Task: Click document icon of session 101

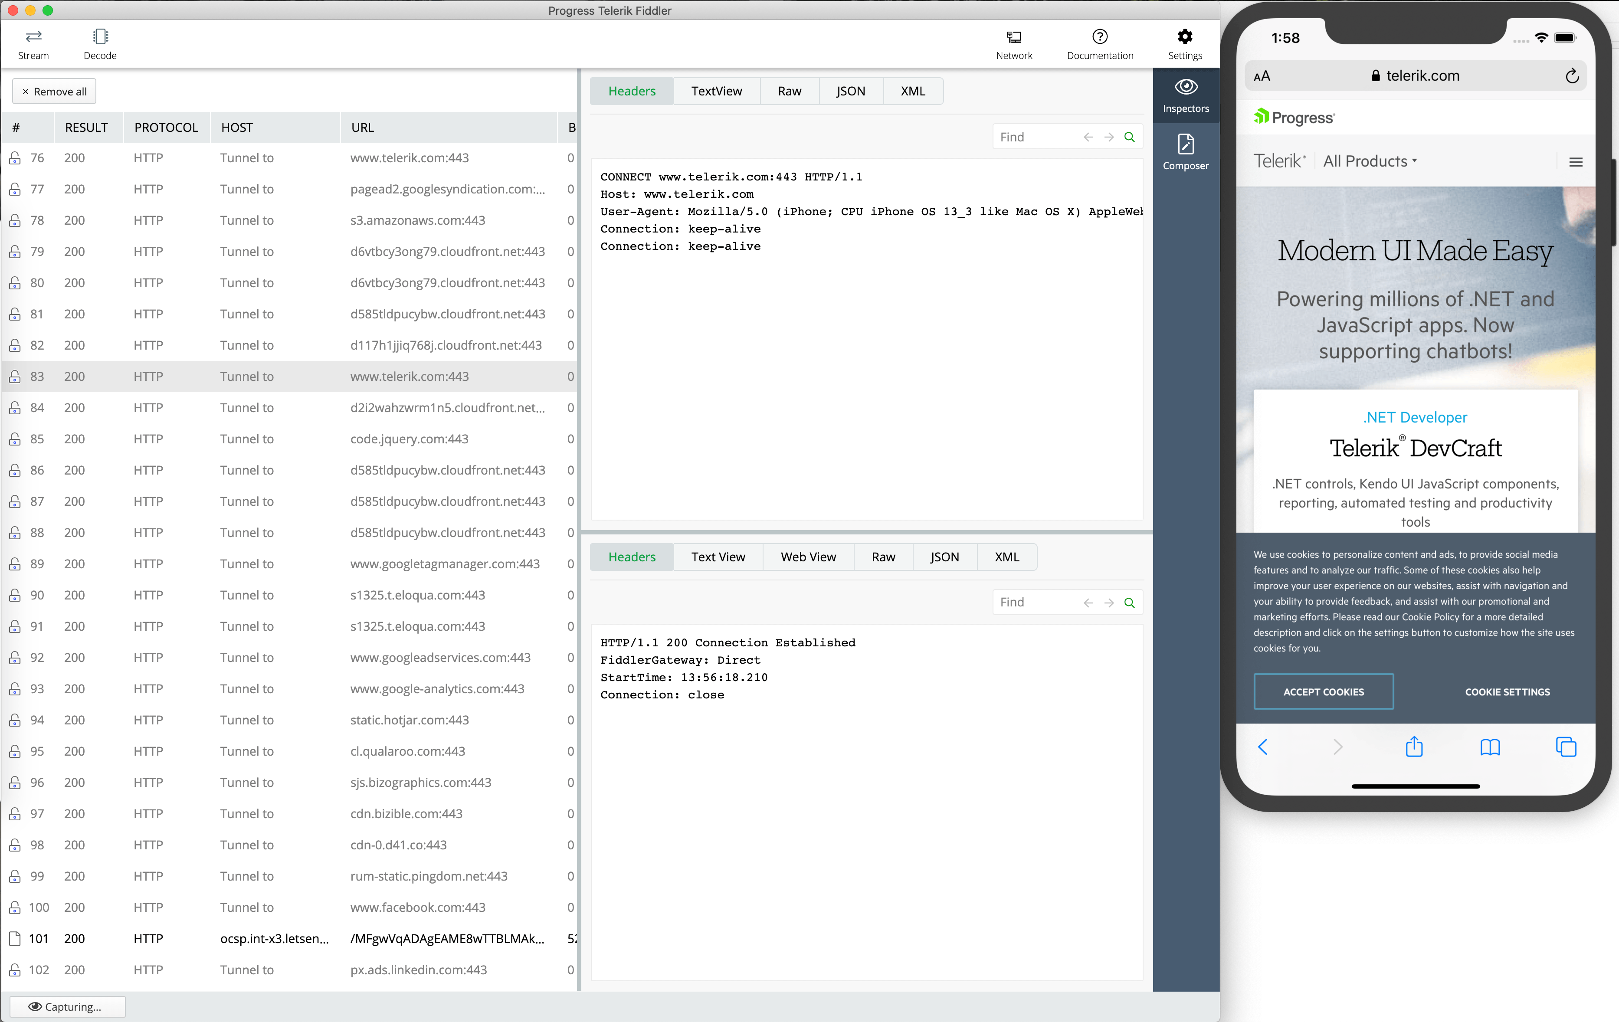Action: [x=15, y=939]
